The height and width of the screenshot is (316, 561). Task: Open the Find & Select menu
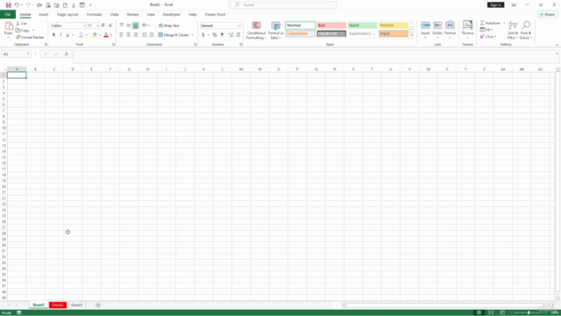526,31
